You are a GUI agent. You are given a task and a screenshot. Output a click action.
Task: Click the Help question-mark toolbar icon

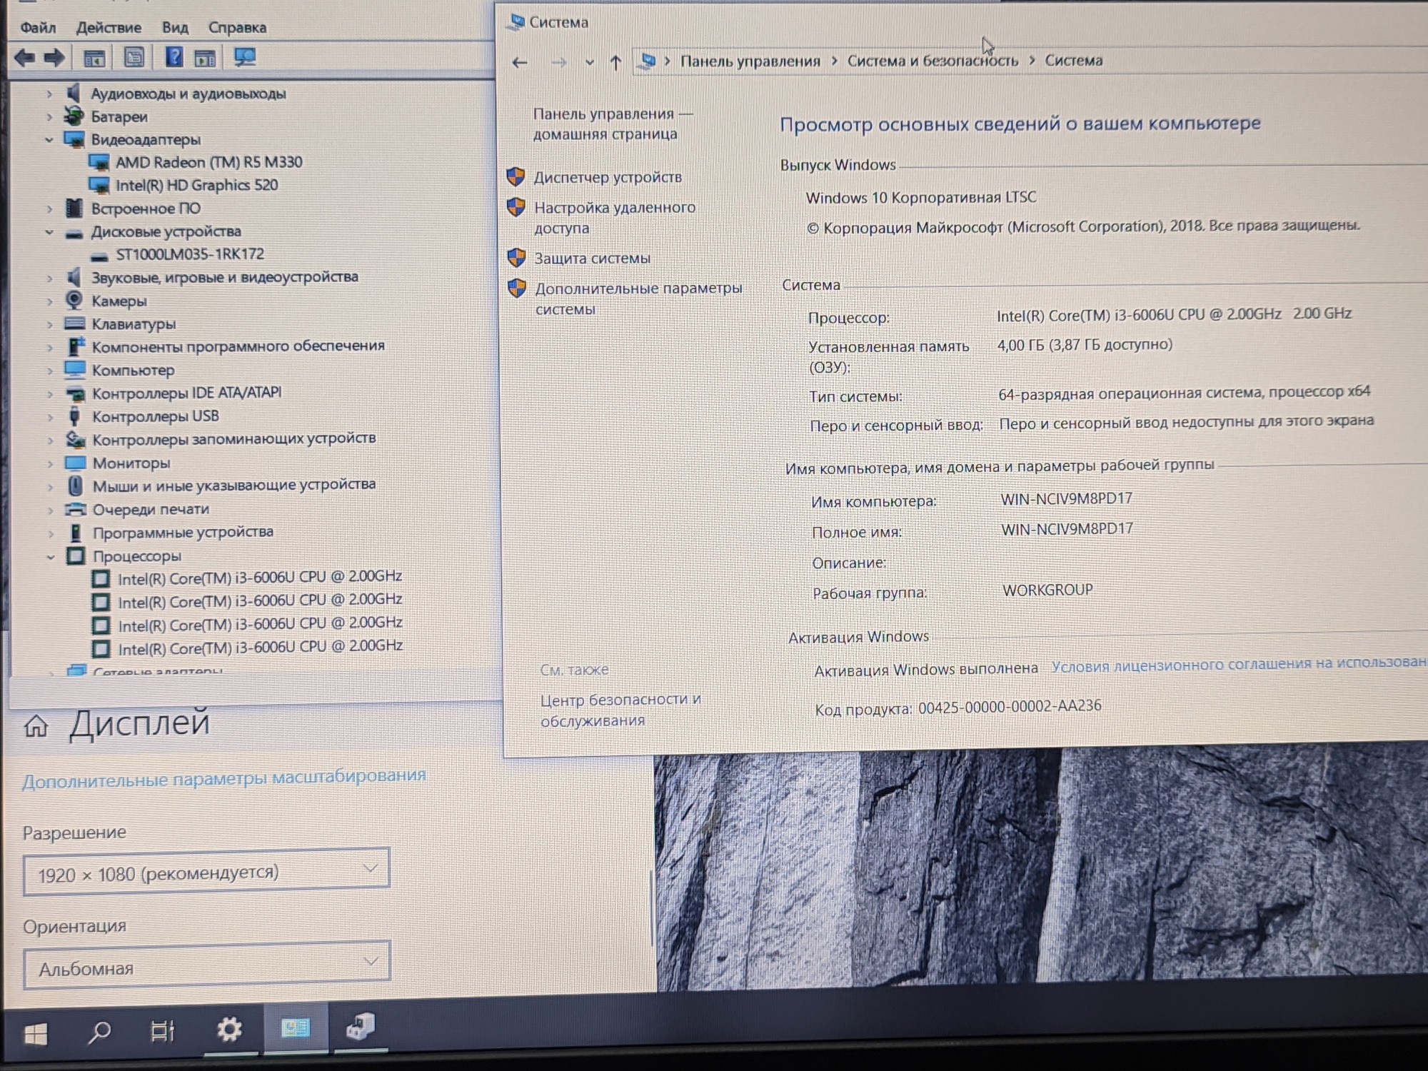tap(174, 56)
